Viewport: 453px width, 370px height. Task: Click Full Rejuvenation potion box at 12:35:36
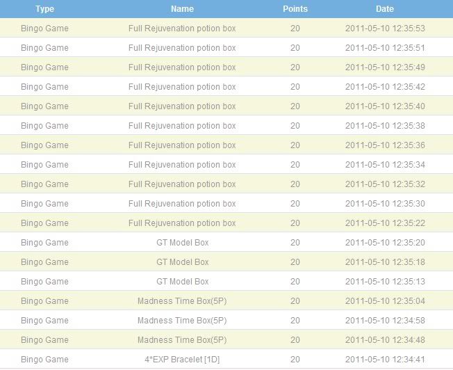pos(182,145)
